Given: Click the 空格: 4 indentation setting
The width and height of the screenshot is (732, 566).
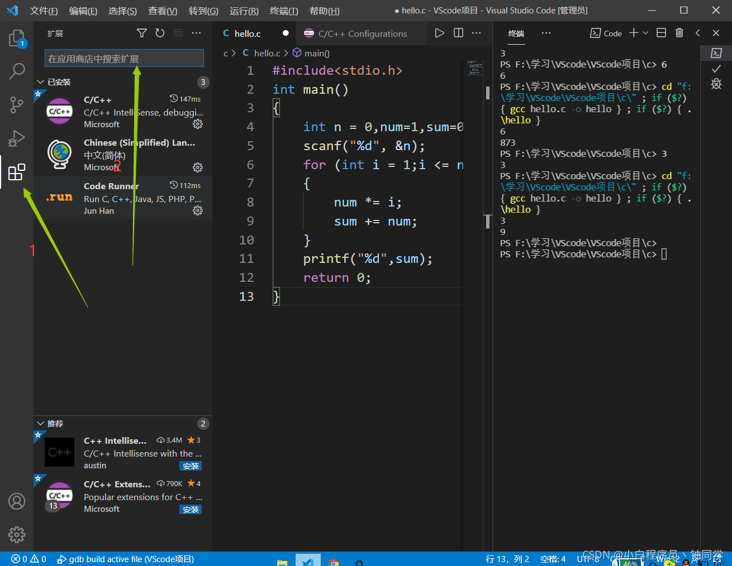Looking at the screenshot, I should coord(553,559).
